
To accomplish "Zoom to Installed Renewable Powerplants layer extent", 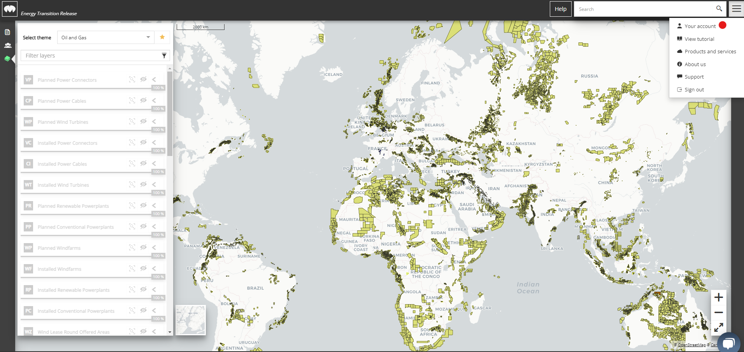I will [x=132, y=289].
